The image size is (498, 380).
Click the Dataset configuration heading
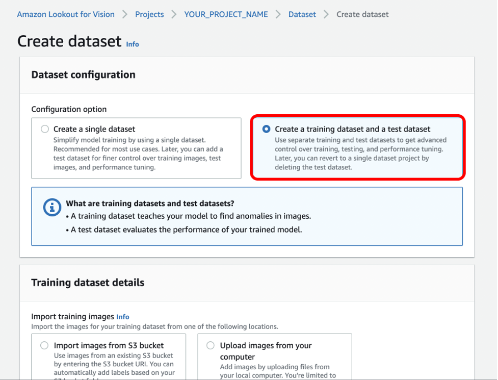(83, 74)
